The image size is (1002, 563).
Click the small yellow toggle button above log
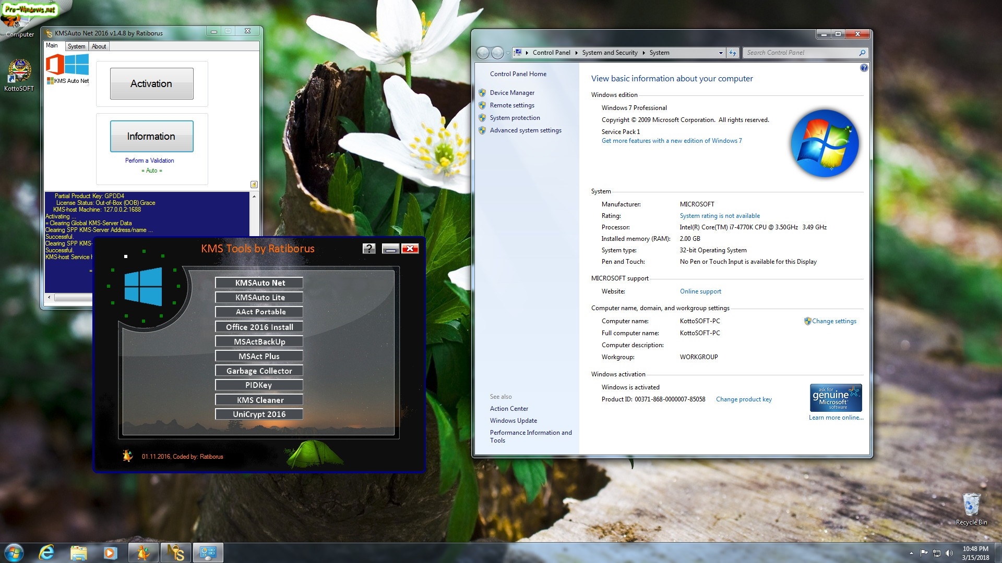254,185
